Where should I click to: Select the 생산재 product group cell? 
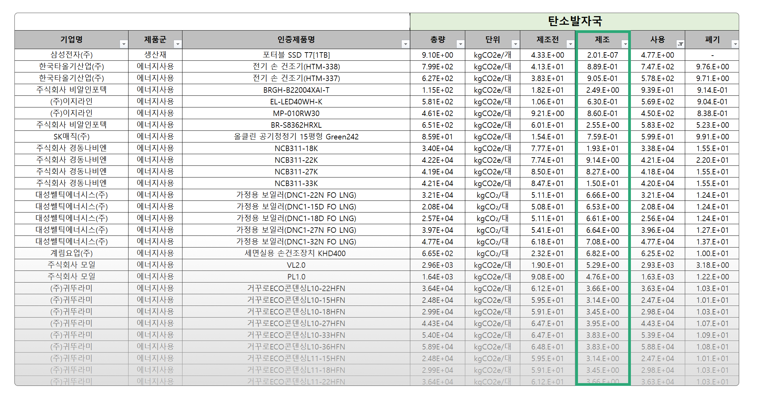pyautogui.click(x=155, y=55)
